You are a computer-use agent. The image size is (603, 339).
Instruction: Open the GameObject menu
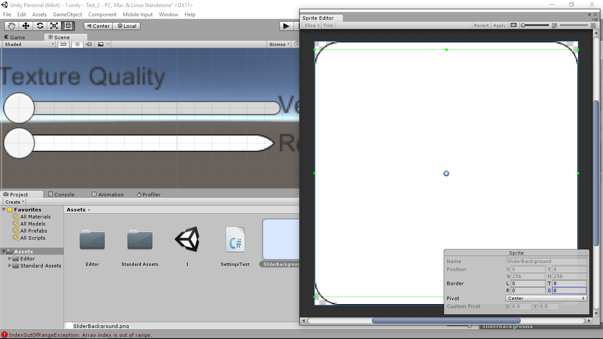[68, 15]
